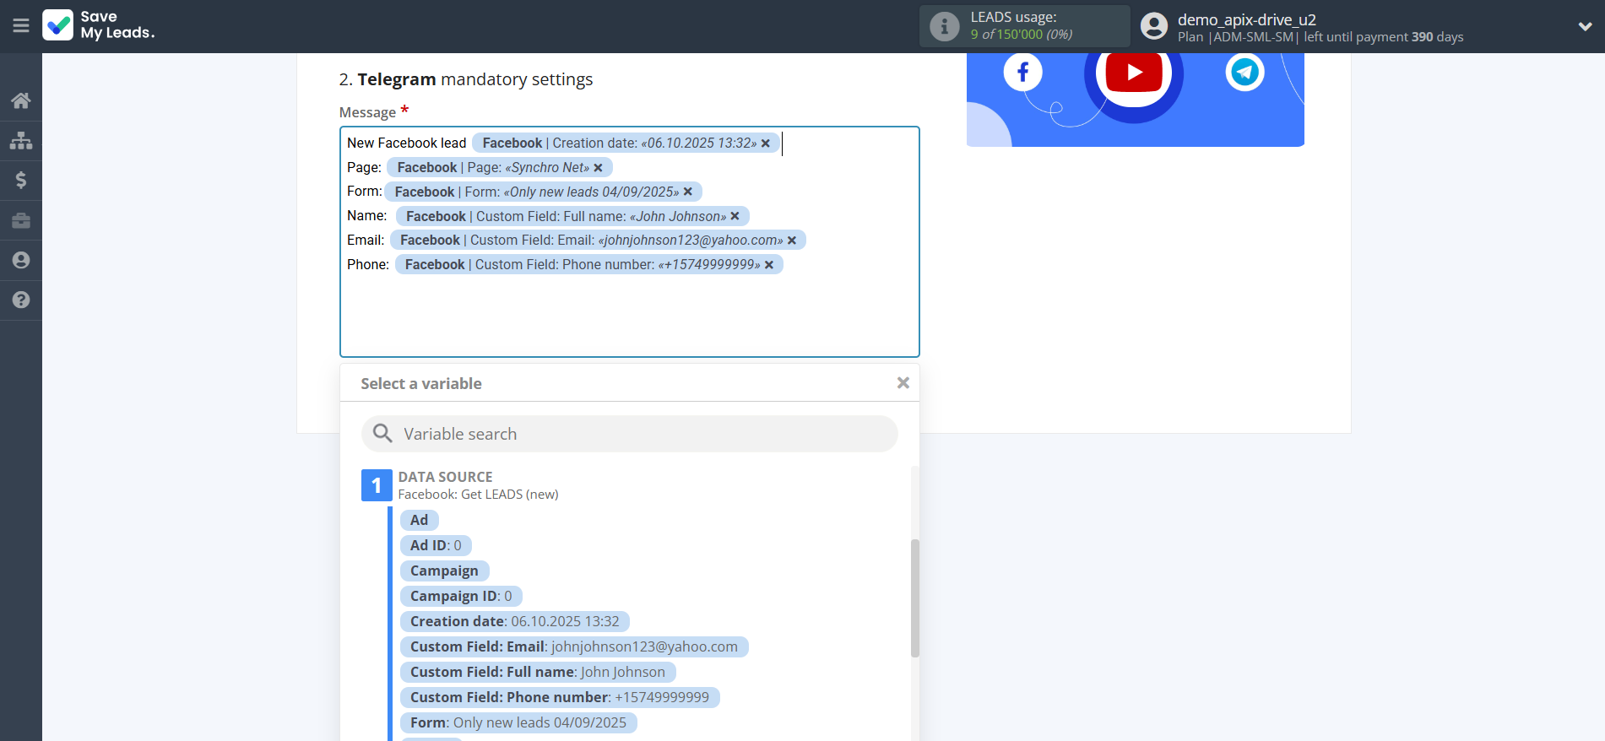Select Custom Field: Full name variable
This screenshot has width=1605, height=741.
click(537, 672)
